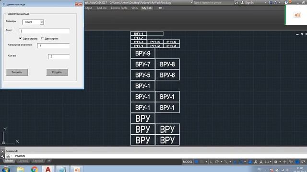Screen dimensions: 307x172
Task: Click the ВРУ-9 label in drawing
Action: (x=143, y=53)
